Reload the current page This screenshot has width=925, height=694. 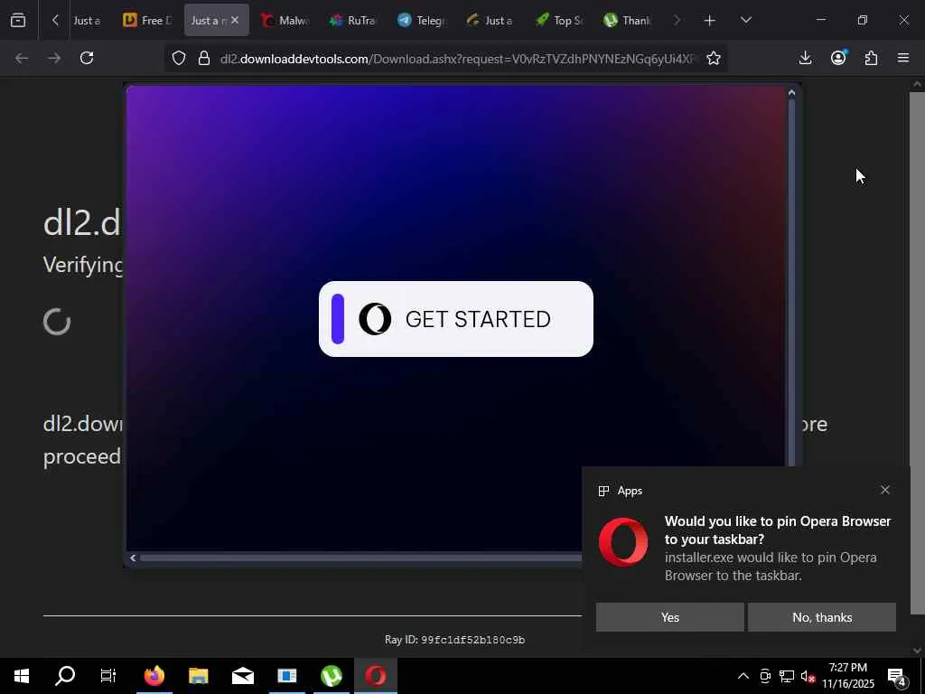[x=87, y=58]
